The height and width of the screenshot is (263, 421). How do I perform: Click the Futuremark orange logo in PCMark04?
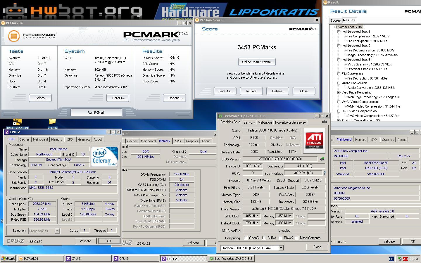point(14,36)
